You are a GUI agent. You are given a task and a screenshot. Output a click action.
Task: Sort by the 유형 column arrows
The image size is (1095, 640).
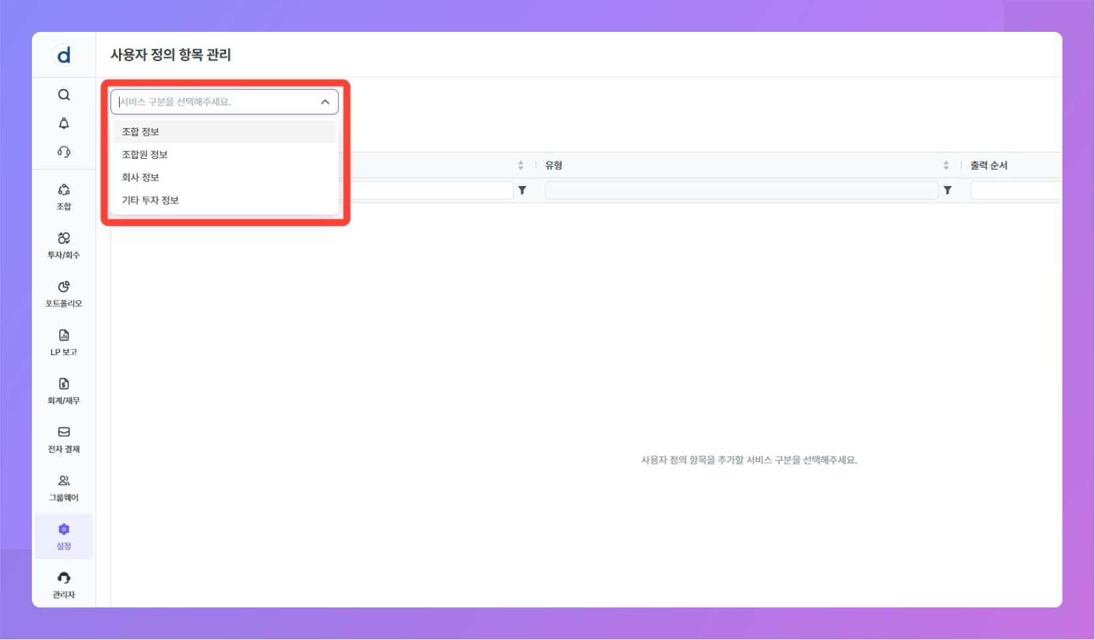point(946,165)
